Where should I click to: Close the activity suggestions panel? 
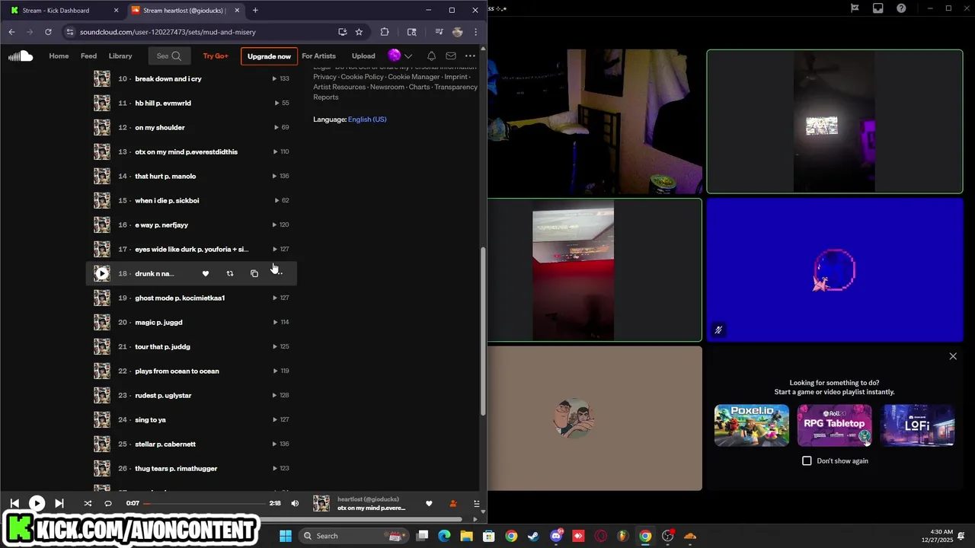coord(953,356)
